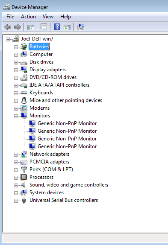The width and height of the screenshot is (168, 245).
Task: Expand the Computer node
Action: tap(16, 55)
